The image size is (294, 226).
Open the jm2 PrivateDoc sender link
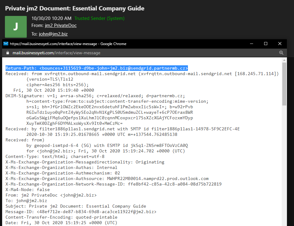click(x=61, y=25)
